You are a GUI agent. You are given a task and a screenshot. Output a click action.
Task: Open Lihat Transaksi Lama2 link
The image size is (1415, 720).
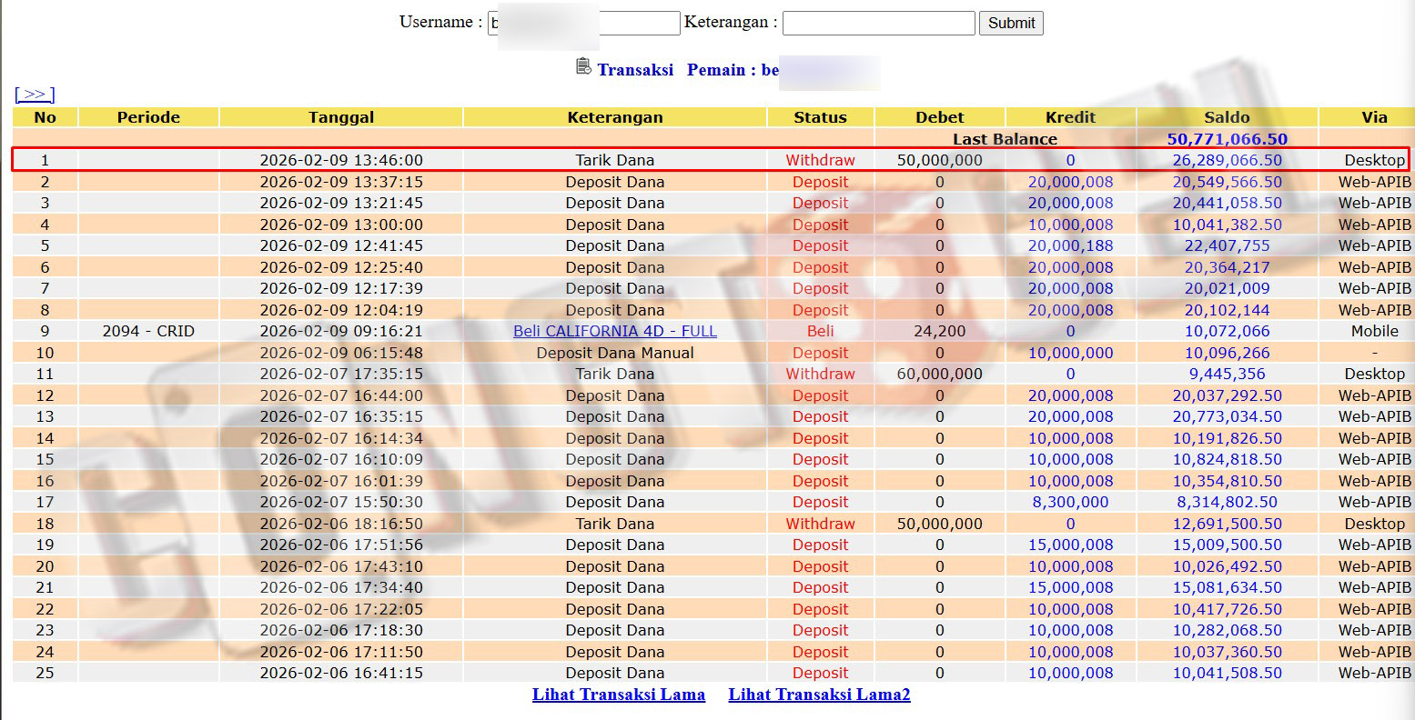tap(819, 695)
